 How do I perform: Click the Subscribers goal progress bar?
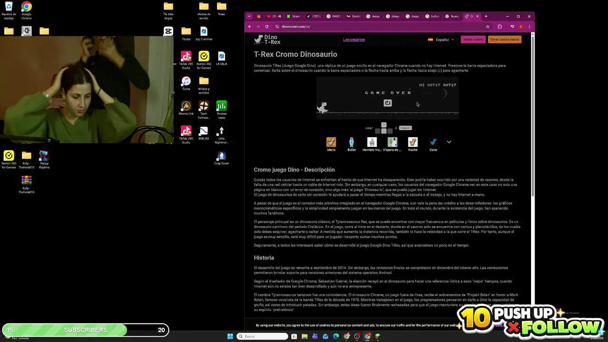tap(85, 330)
